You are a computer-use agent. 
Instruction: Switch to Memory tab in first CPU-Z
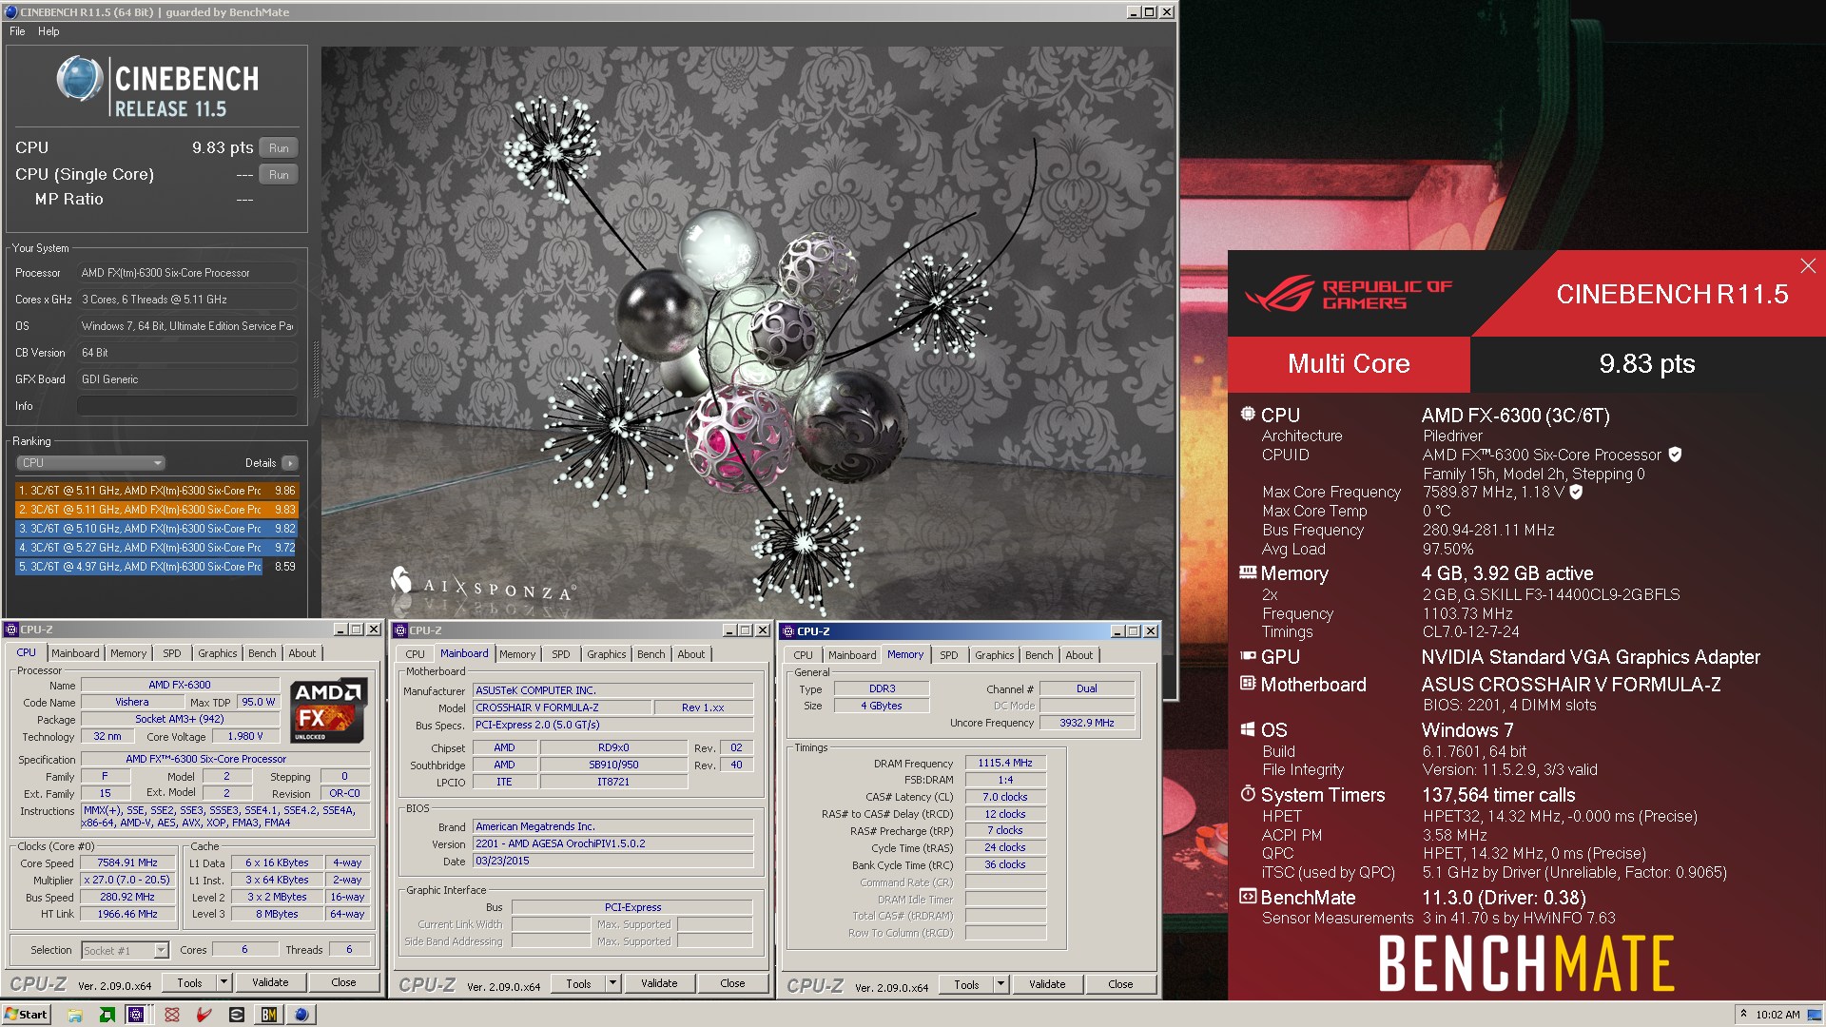coord(128,653)
